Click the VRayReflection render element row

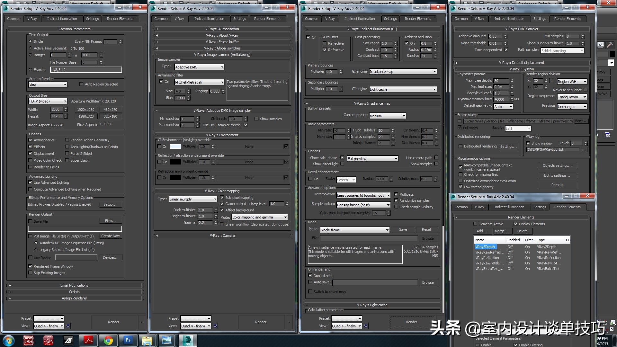click(x=487, y=258)
